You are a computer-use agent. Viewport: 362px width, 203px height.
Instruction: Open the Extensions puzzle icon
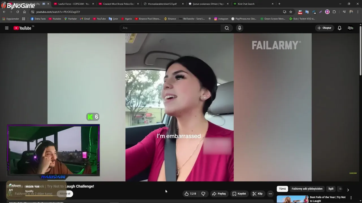coord(334,12)
